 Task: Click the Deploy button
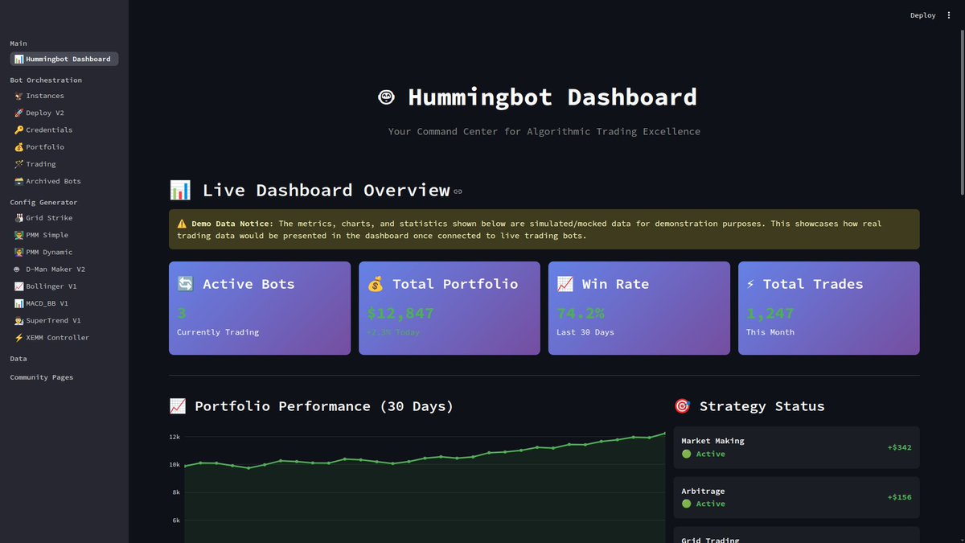pyautogui.click(x=922, y=15)
